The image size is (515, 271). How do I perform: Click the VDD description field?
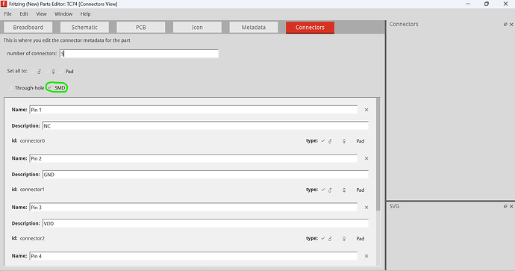click(205, 223)
